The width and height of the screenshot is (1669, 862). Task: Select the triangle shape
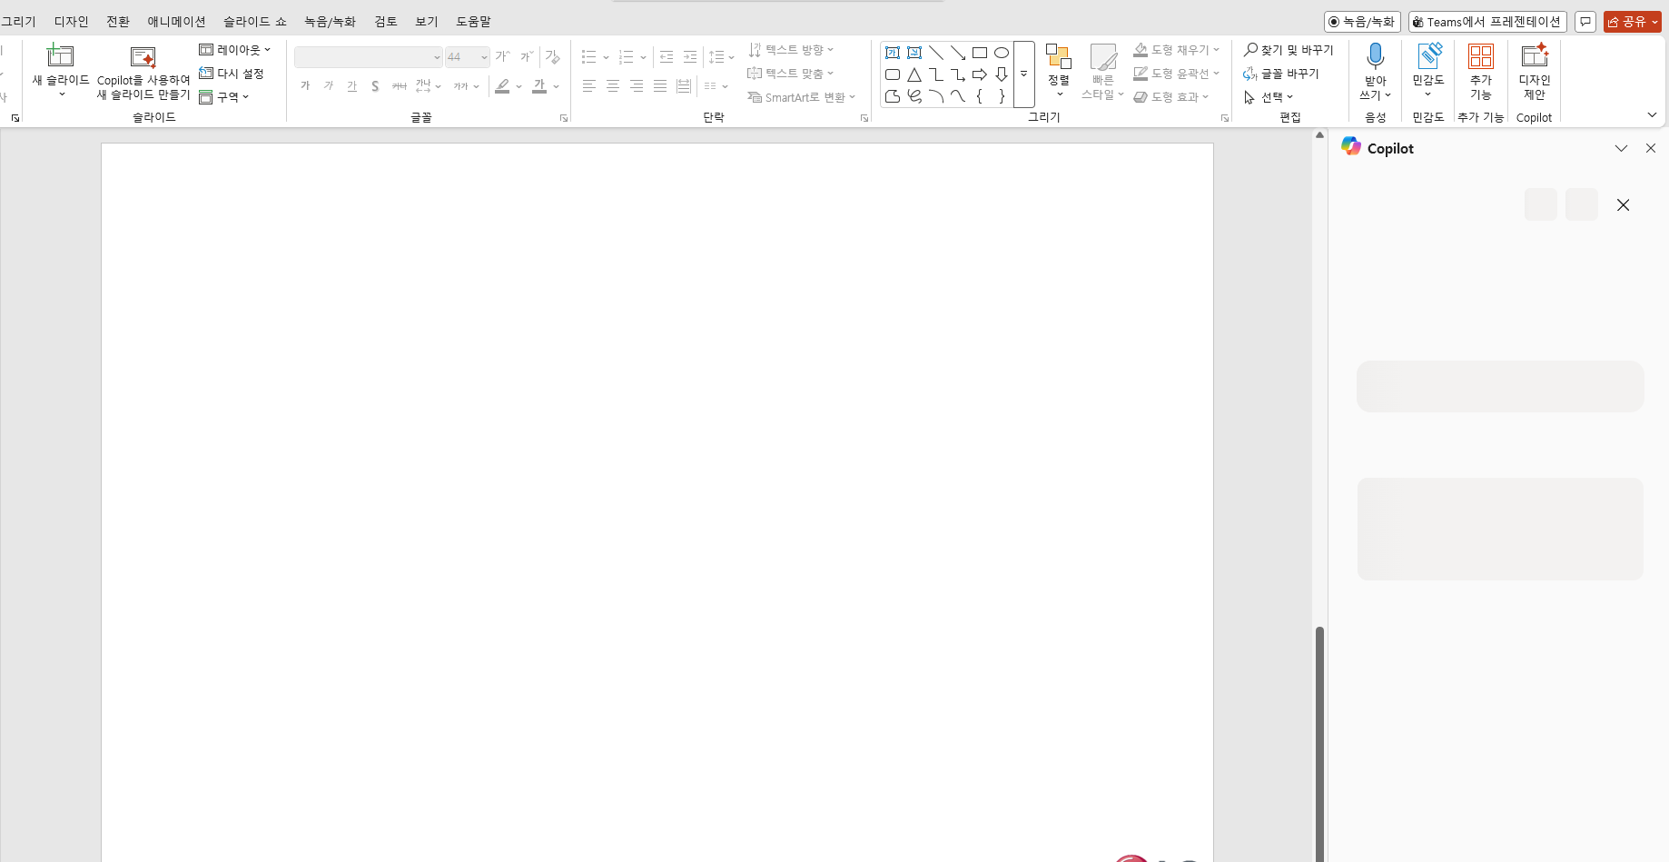[x=914, y=74]
